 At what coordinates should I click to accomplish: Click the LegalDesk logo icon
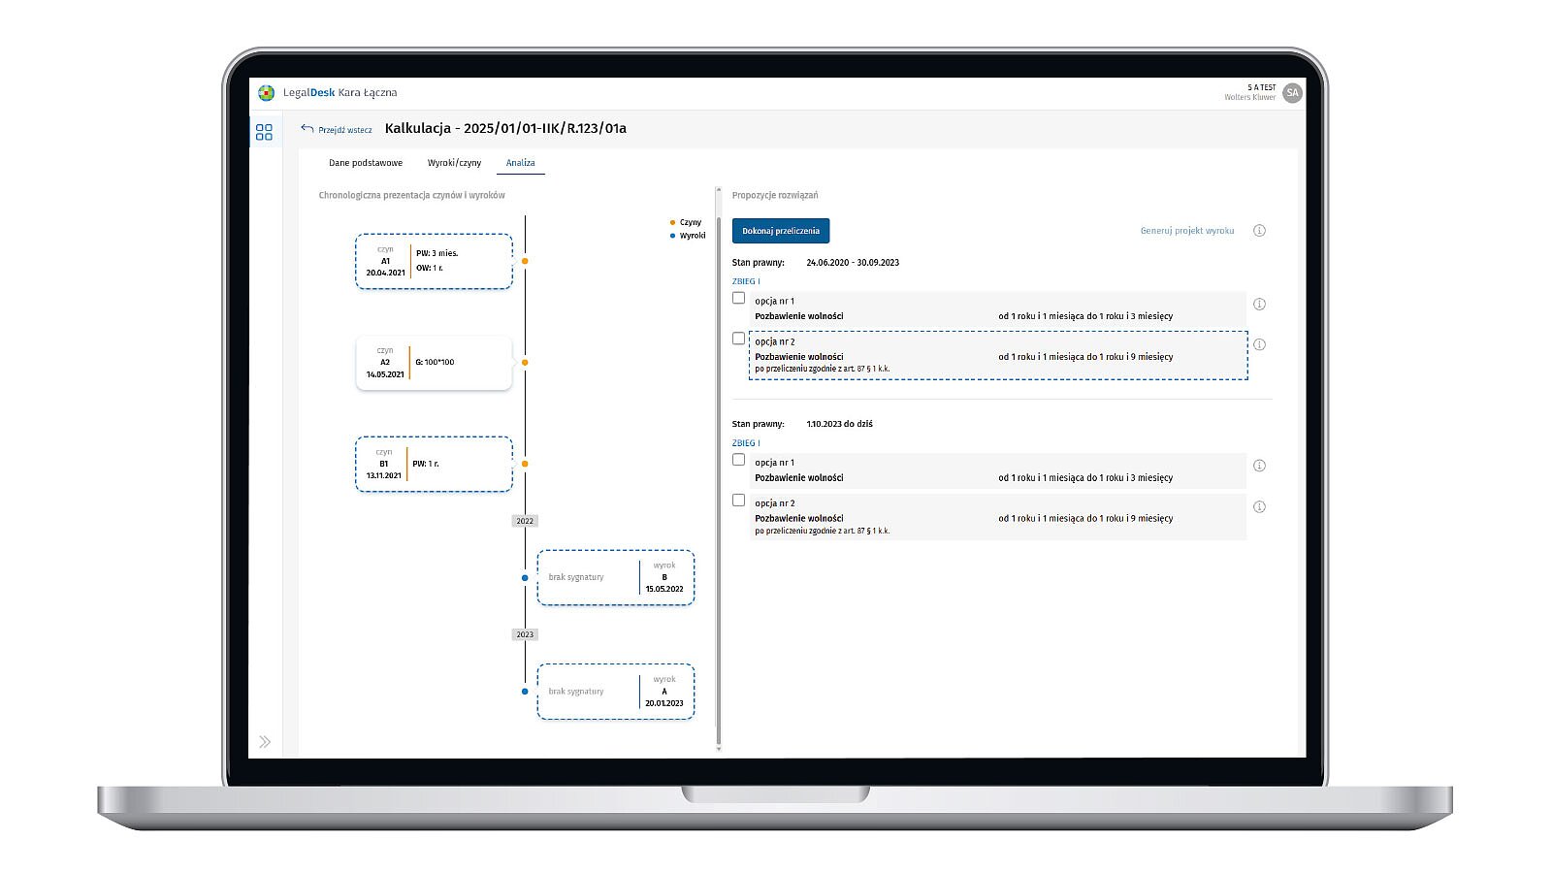pos(267,93)
